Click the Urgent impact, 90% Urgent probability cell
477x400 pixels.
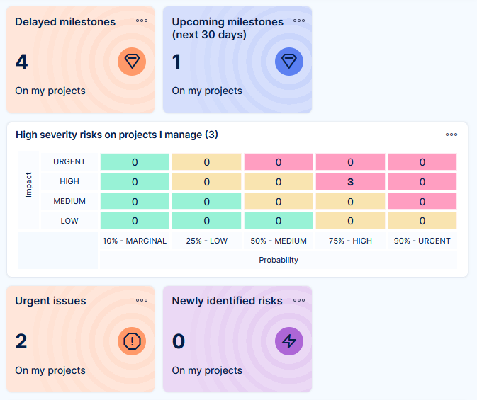[x=422, y=162]
